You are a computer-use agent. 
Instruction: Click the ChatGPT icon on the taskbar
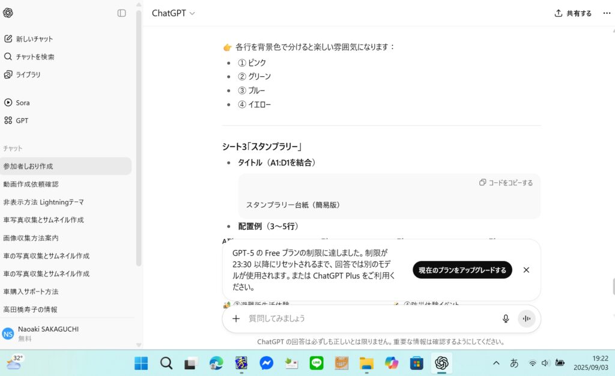coord(441,363)
